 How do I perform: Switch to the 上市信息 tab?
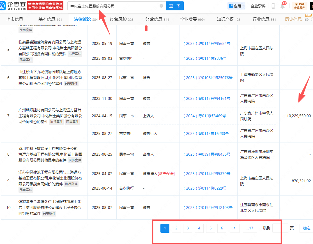pyautogui.click(x=15, y=19)
